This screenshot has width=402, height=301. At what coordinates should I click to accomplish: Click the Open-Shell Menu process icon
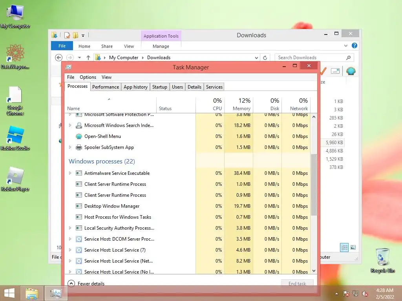(x=79, y=136)
